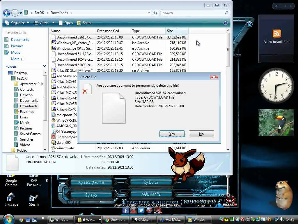The height and width of the screenshot is (224, 298).
Task: Open the Organize menu
Action: [17, 23]
